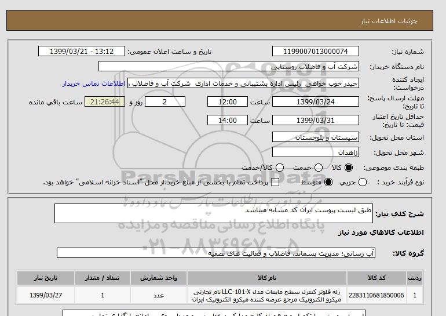The height and width of the screenshot is (316, 446).
Task: Click the ساعت باقی مانده label
Action: click(56, 102)
